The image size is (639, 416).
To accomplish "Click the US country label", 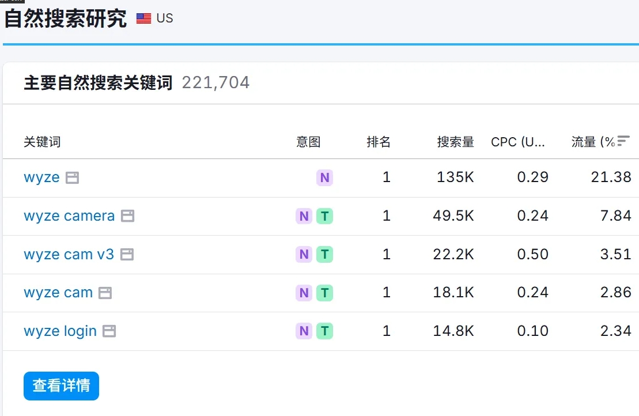I will click(x=165, y=18).
